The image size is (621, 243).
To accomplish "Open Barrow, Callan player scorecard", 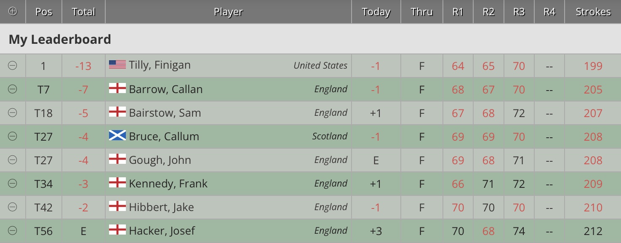I will point(165,89).
